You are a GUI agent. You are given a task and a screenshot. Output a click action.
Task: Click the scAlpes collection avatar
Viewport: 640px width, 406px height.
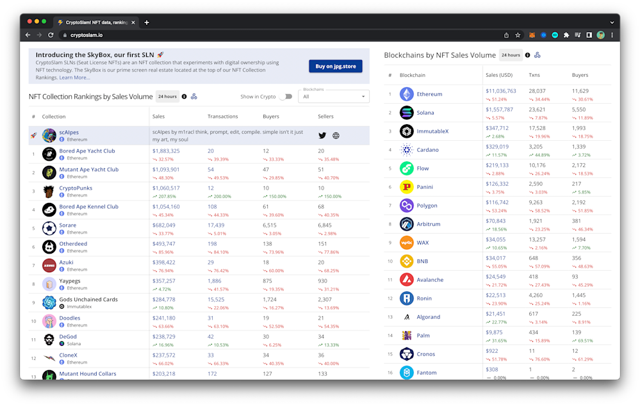coord(49,136)
